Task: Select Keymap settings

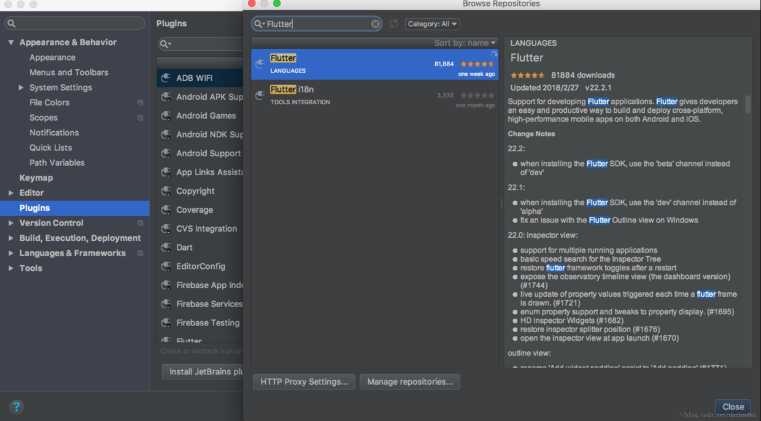Action: tap(36, 178)
